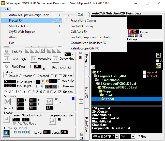Click the black swatch beside Looper+Sidewinder
Screen dimensions: 165x141
click(59, 119)
